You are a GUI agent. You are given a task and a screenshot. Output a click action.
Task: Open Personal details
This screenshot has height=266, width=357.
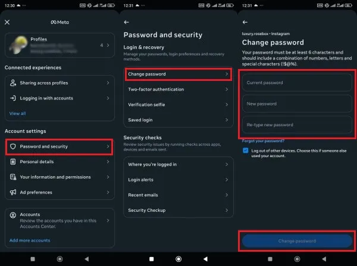(x=59, y=162)
